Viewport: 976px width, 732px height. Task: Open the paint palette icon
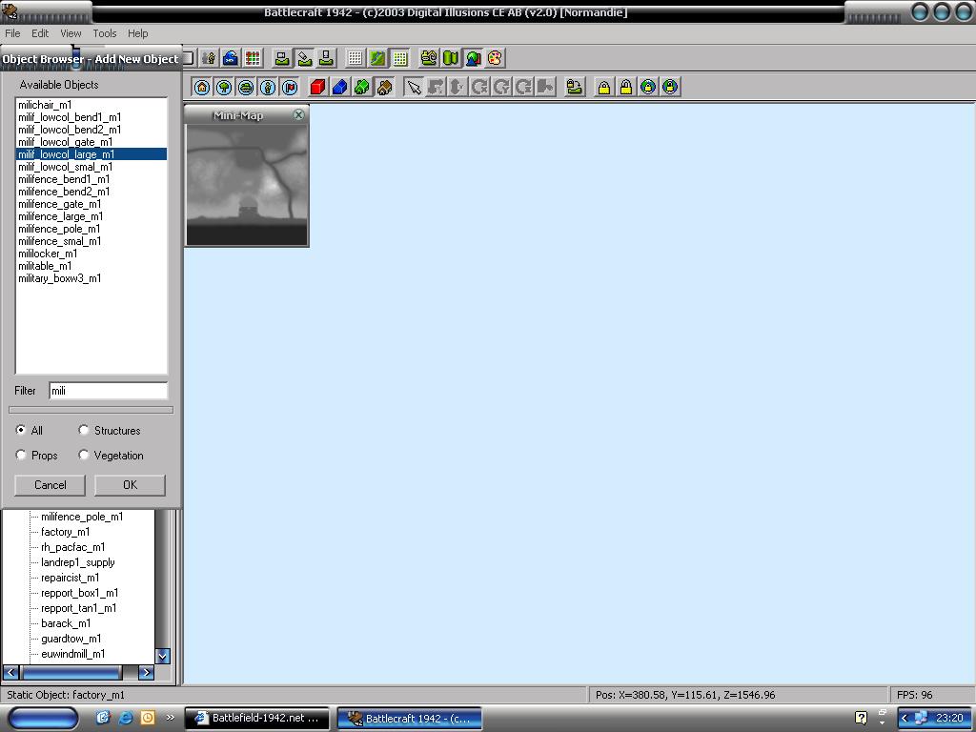click(x=495, y=58)
